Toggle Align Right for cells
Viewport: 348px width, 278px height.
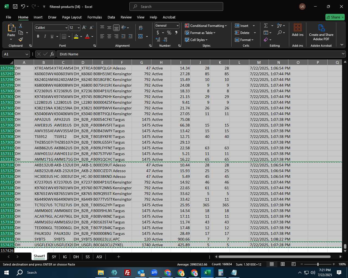tap(116, 36)
